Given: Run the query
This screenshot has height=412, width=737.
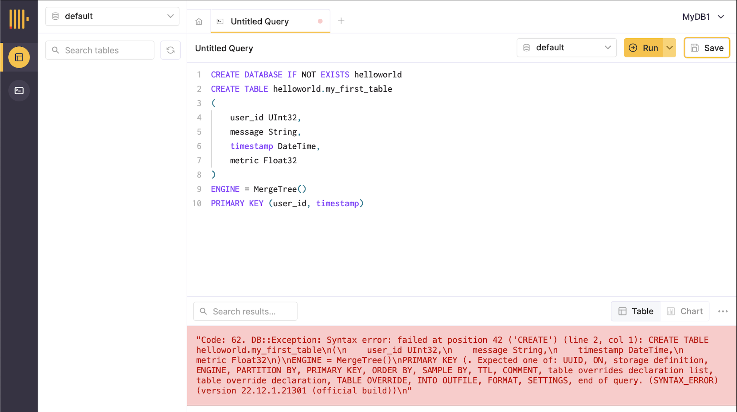Looking at the screenshot, I should point(644,48).
